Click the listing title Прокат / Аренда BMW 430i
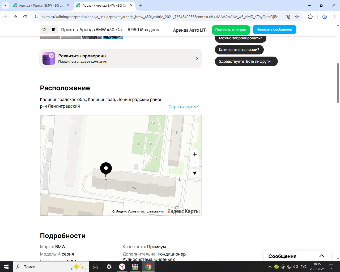Viewport: 340px width, 272px height. click(93, 29)
